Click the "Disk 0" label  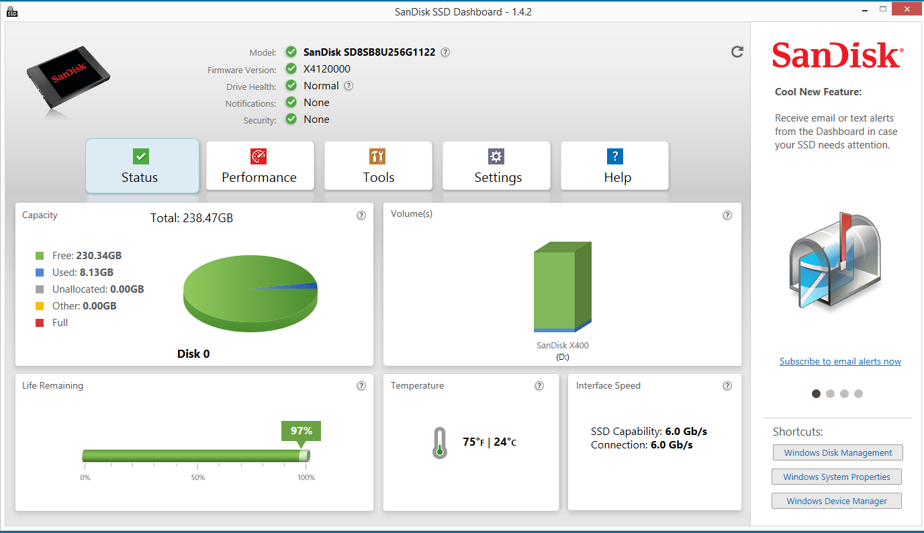click(x=193, y=354)
